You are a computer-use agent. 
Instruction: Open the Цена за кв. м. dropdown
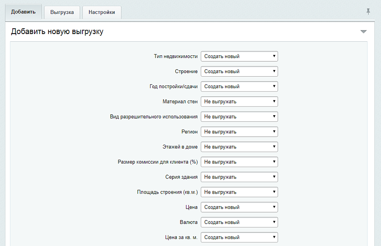[x=239, y=237]
